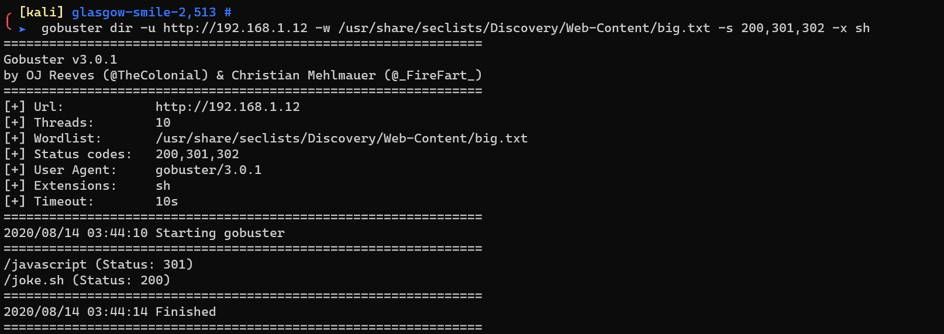Click the /joke.sh result line
The height and width of the screenshot is (334, 944).
[x=87, y=280]
